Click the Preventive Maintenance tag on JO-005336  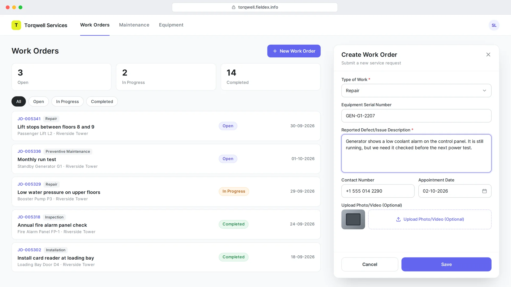[x=68, y=151]
